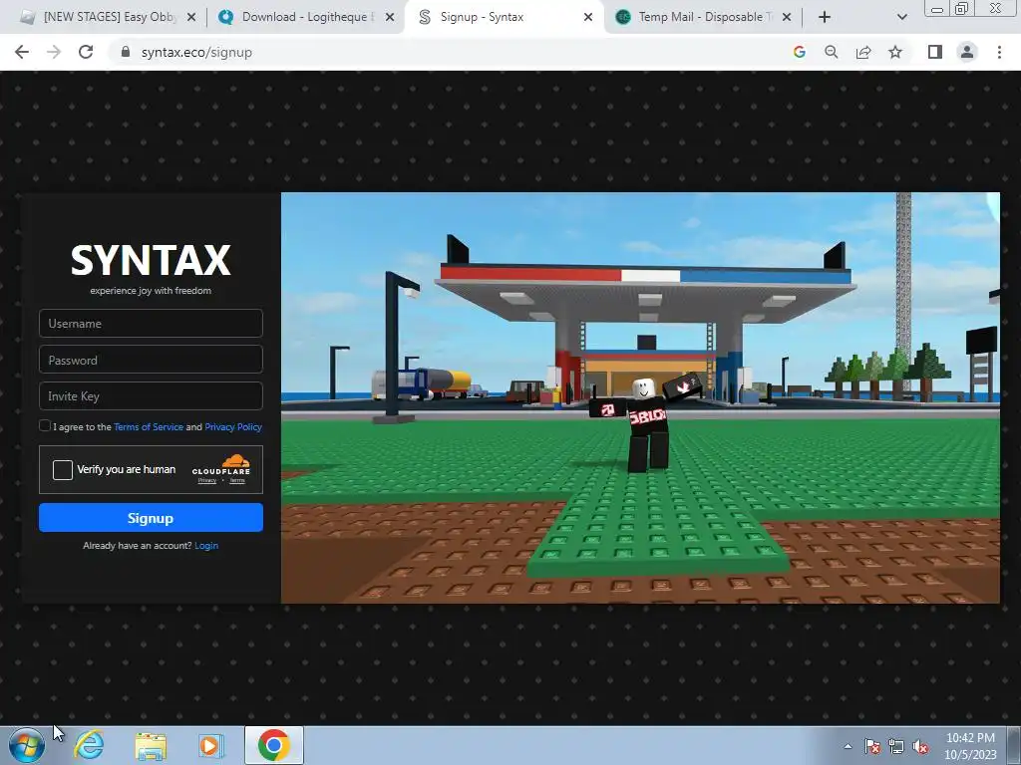This screenshot has height=765, width=1021.
Task: Go forward in browser history
Action: coord(54,52)
